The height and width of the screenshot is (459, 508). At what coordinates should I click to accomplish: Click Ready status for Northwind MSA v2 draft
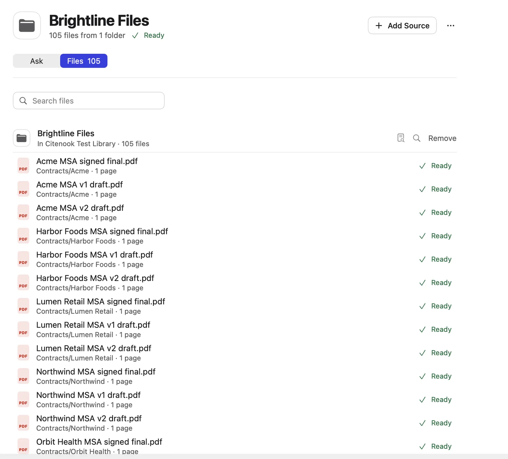click(x=435, y=423)
